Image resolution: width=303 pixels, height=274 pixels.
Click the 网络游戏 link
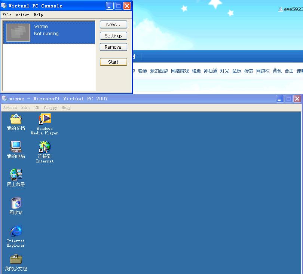(180, 71)
